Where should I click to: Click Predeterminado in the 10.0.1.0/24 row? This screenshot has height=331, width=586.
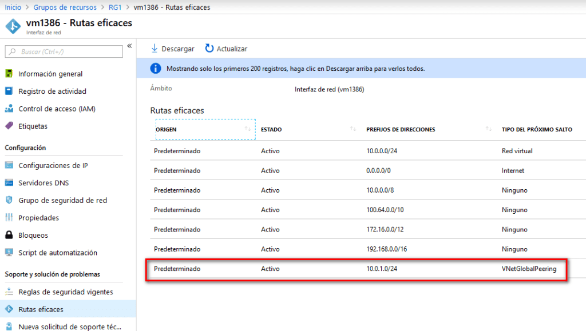(177, 268)
